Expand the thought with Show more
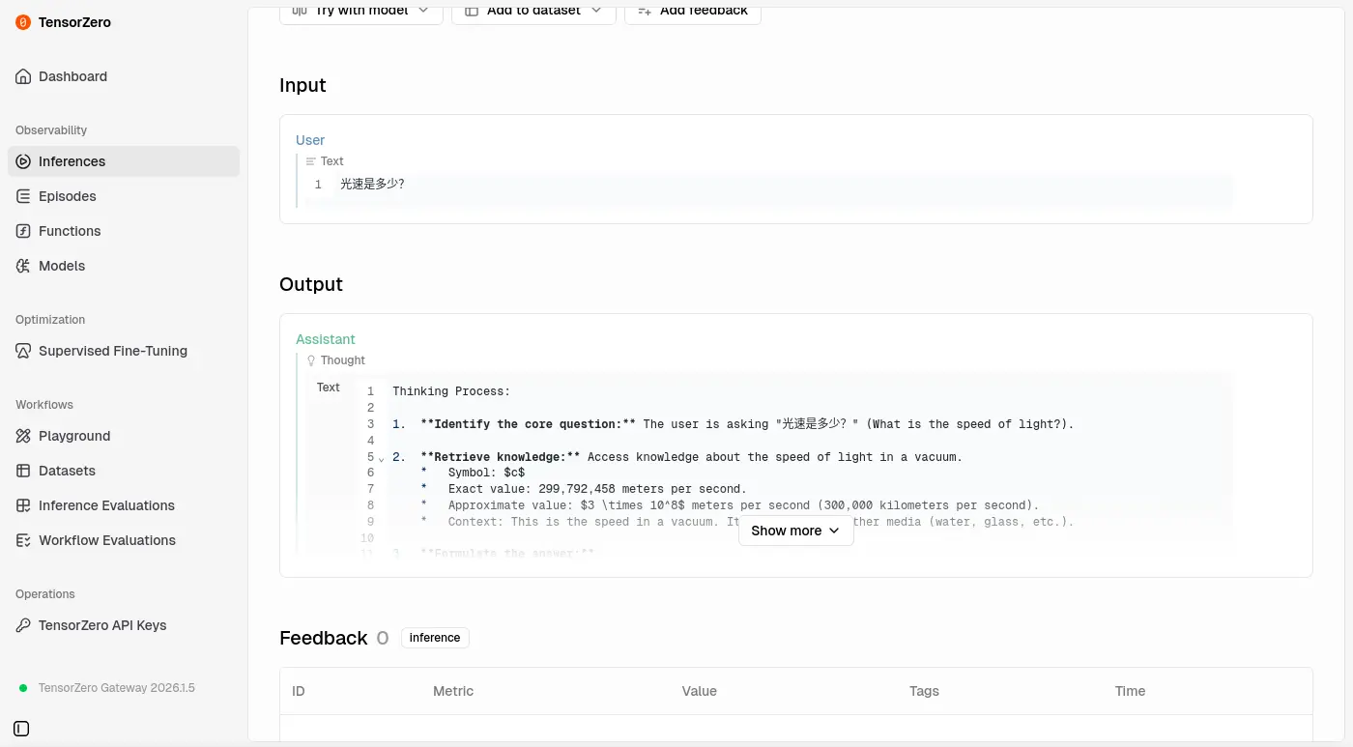 click(x=795, y=531)
